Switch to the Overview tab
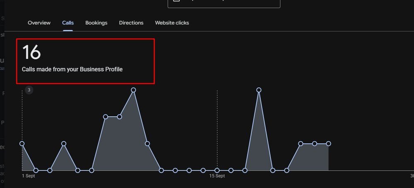414x188 pixels. point(39,23)
